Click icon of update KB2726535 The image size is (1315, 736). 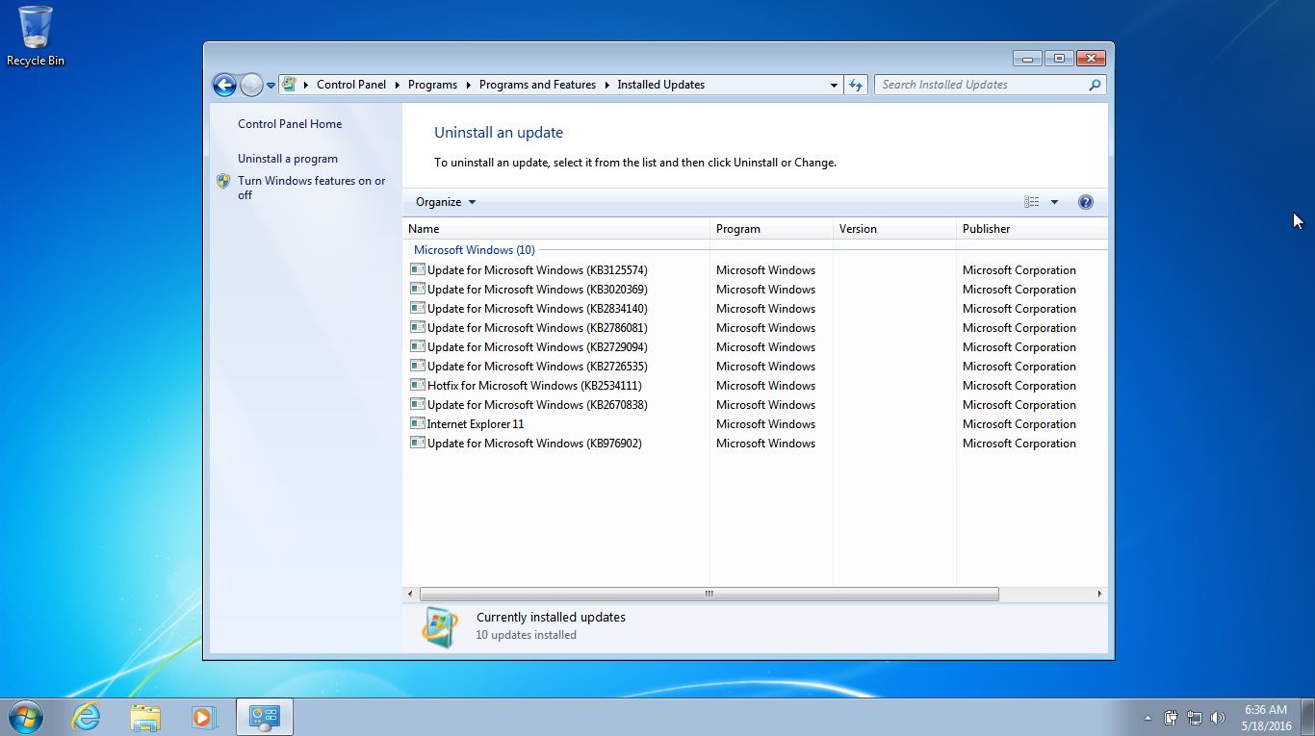(418, 366)
